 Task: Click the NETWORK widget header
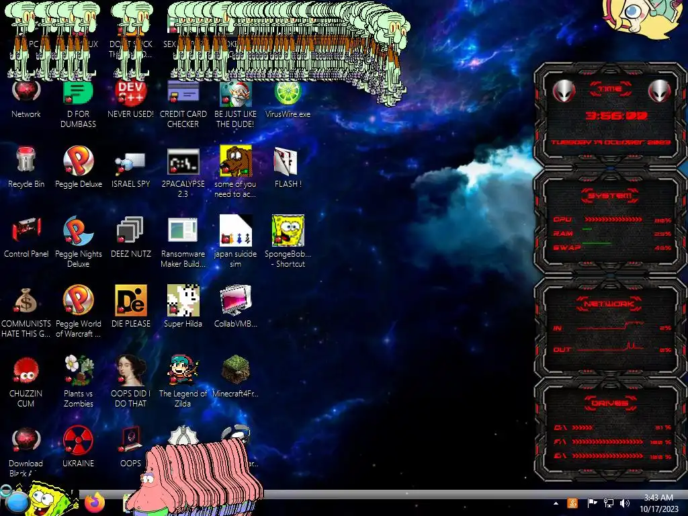click(610, 304)
